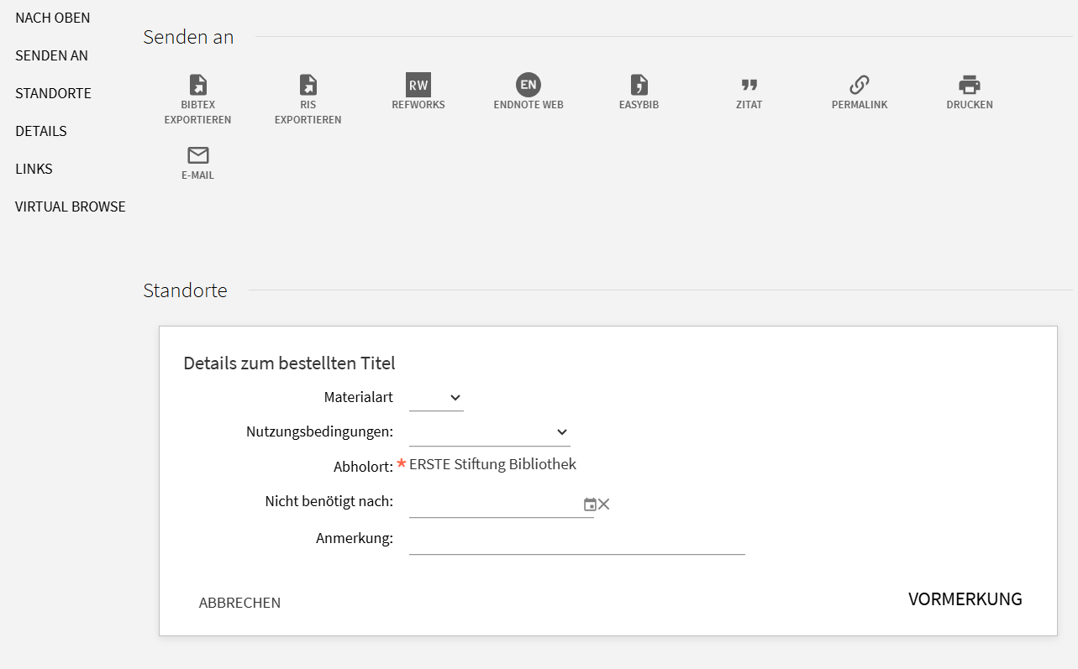Click into the Anmerkung text field
The width and height of the screenshot is (1078, 669).
tap(577, 540)
